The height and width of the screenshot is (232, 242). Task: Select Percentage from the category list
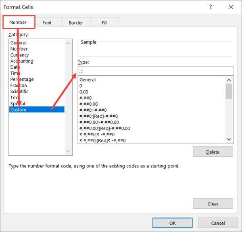click(22, 79)
